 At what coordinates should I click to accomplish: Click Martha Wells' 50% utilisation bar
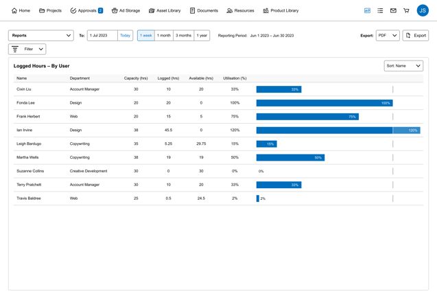tap(290, 158)
